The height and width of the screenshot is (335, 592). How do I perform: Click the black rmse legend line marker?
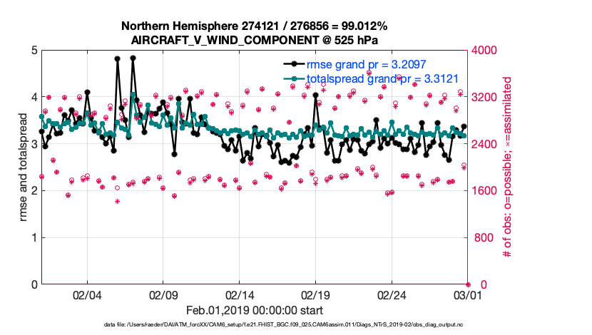(292, 64)
